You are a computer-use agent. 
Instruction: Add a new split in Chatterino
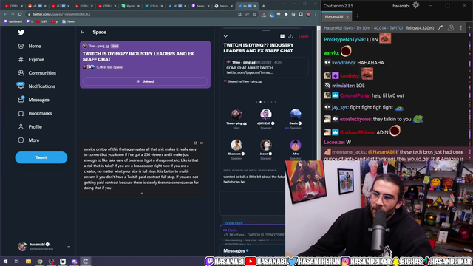[469, 28]
